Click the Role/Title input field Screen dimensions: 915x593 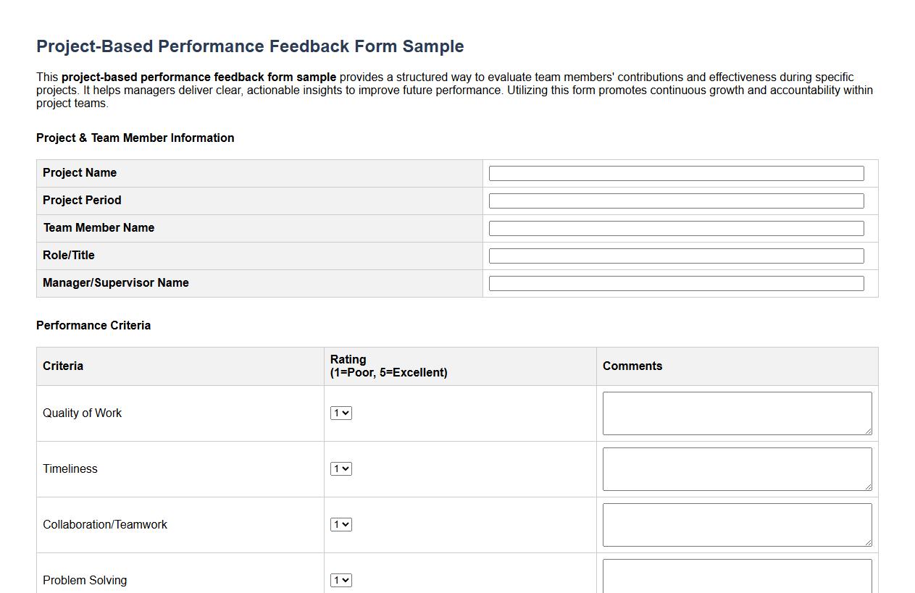(676, 256)
